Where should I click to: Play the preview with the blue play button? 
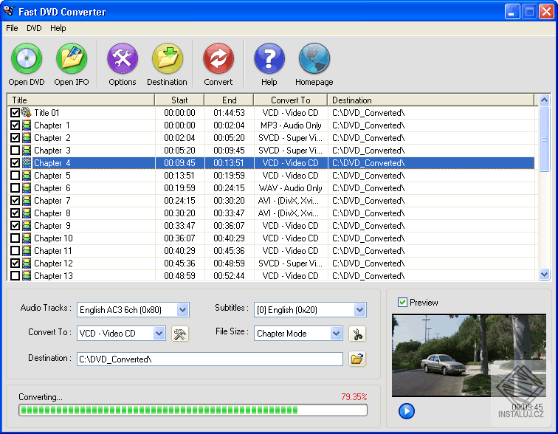click(x=407, y=411)
